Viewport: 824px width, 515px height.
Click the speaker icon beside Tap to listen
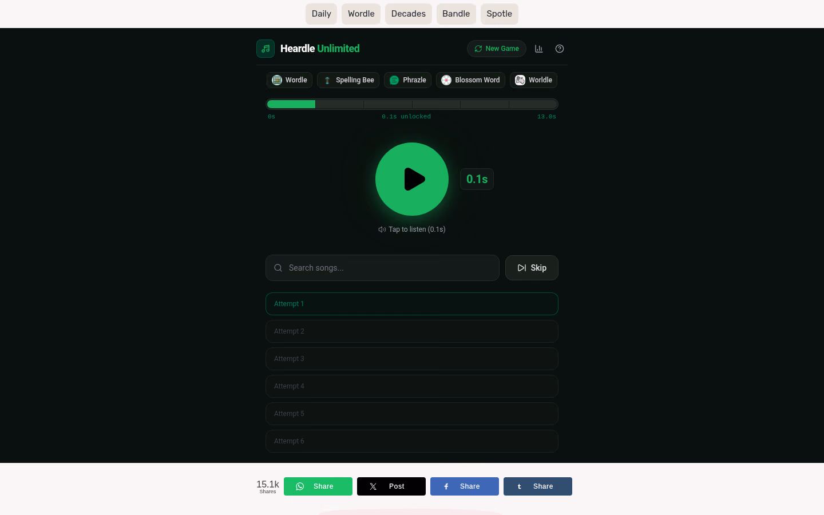pyautogui.click(x=382, y=229)
